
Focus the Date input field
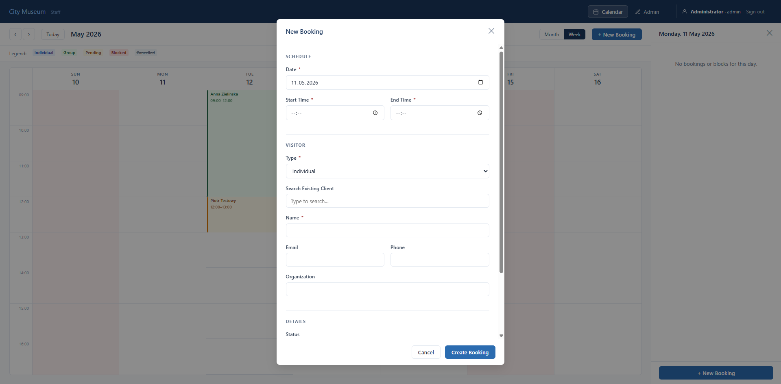[387, 82]
